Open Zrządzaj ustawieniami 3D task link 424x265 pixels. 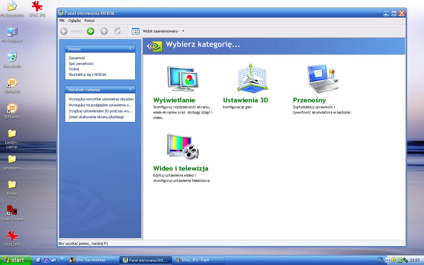point(101,111)
